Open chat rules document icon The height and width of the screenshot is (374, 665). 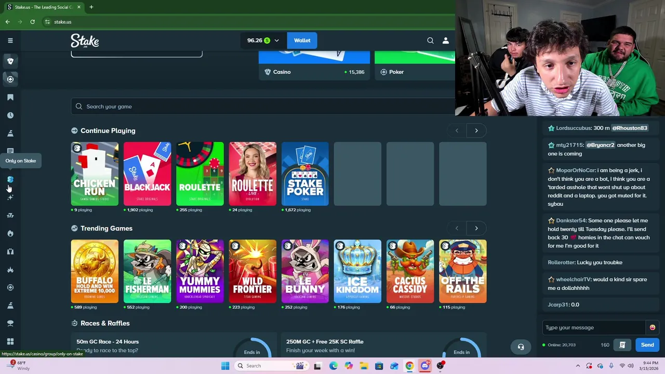tap(622, 345)
